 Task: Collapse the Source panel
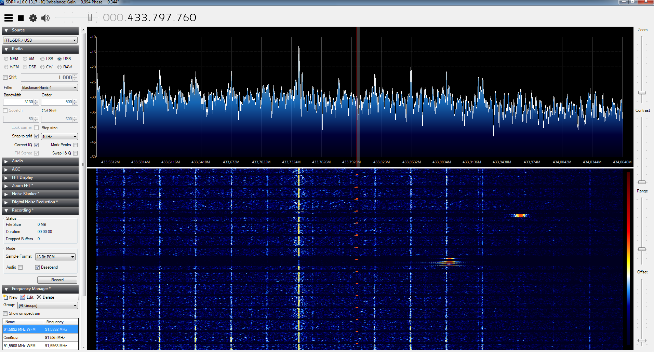click(x=6, y=30)
